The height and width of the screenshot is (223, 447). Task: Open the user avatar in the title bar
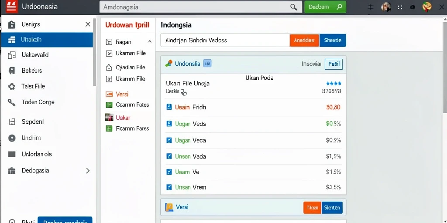(x=386, y=7)
